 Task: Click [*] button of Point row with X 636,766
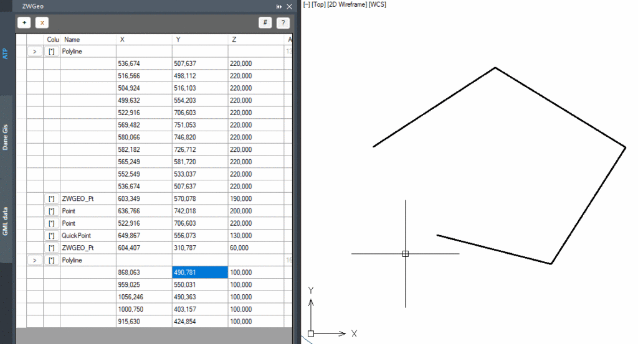52,212
